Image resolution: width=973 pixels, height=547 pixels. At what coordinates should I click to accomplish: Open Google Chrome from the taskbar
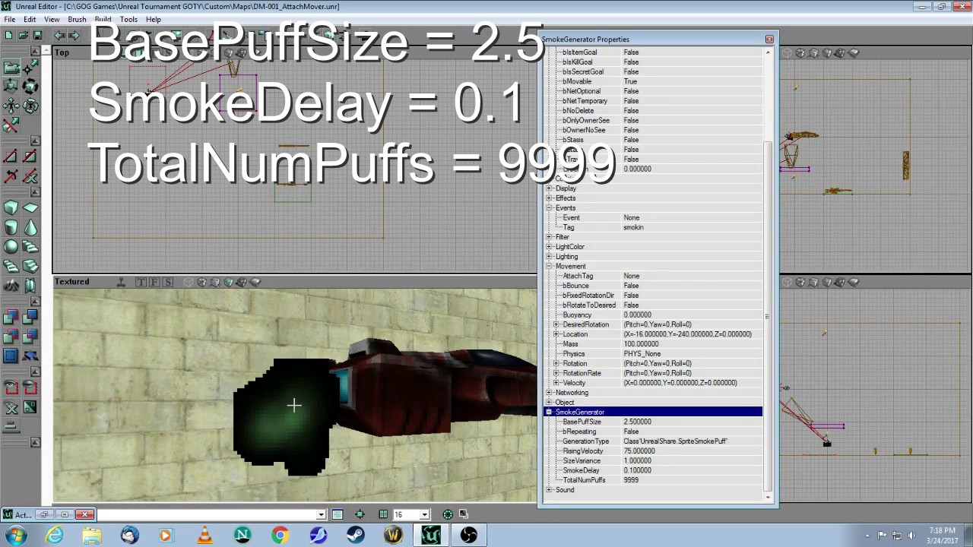click(x=280, y=536)
